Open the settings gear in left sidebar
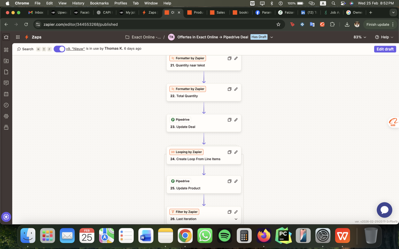 tap(6, 116)
